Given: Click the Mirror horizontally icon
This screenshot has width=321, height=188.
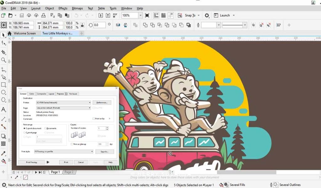Looking at the screenshot, I should (118, 25).
